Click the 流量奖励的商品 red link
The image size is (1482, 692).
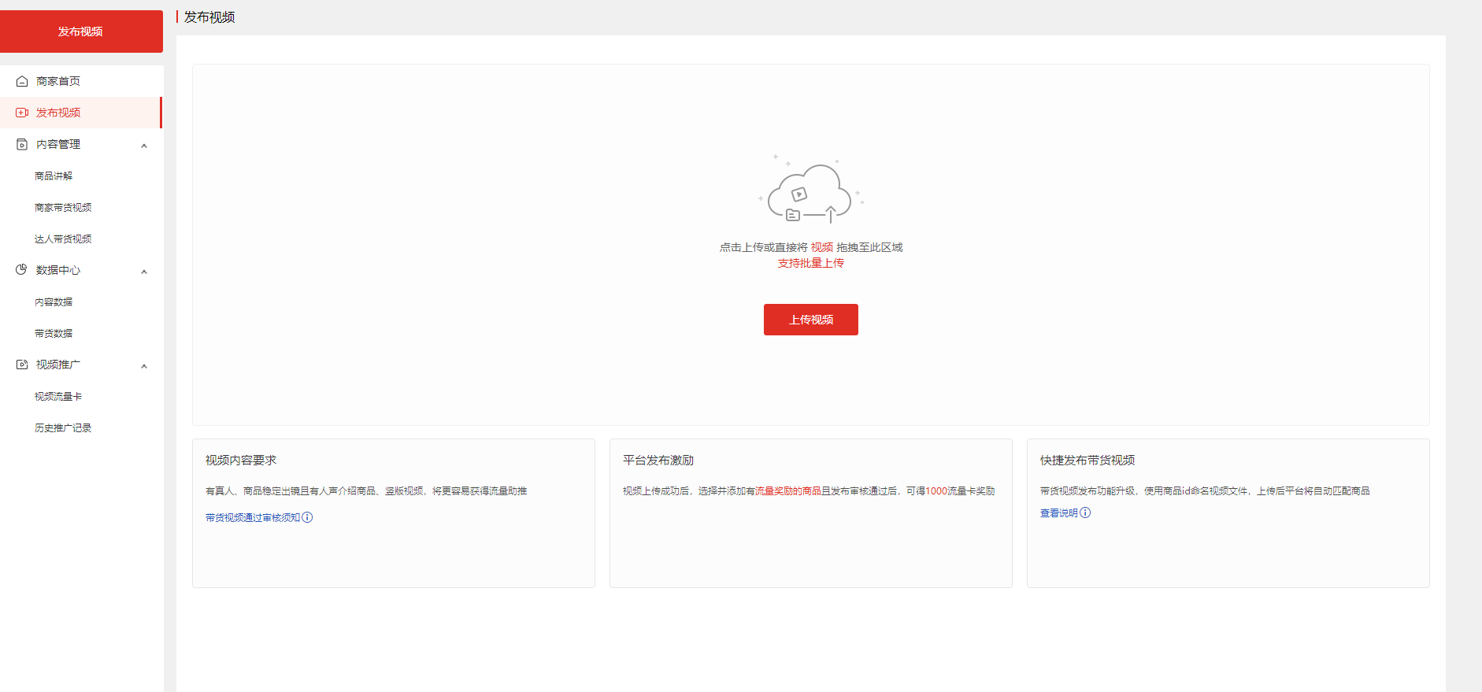pos(787,490)
